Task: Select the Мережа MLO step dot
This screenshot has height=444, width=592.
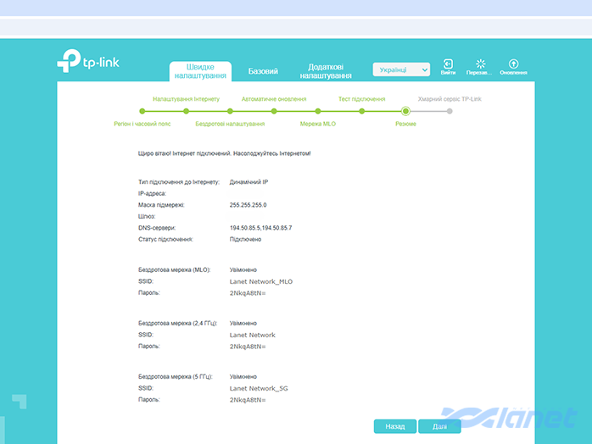Action: pyautogui.click(x=318, y=111)
